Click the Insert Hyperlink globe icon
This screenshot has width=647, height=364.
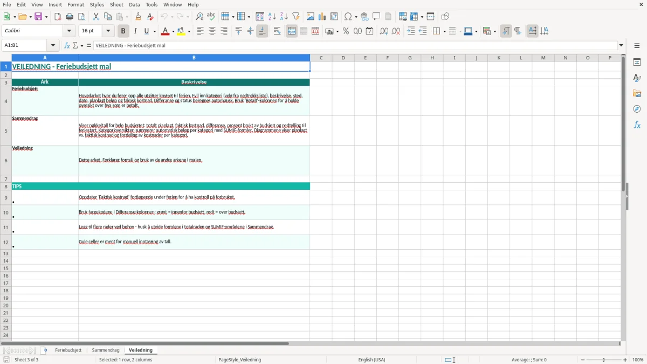tap(365, 17)
